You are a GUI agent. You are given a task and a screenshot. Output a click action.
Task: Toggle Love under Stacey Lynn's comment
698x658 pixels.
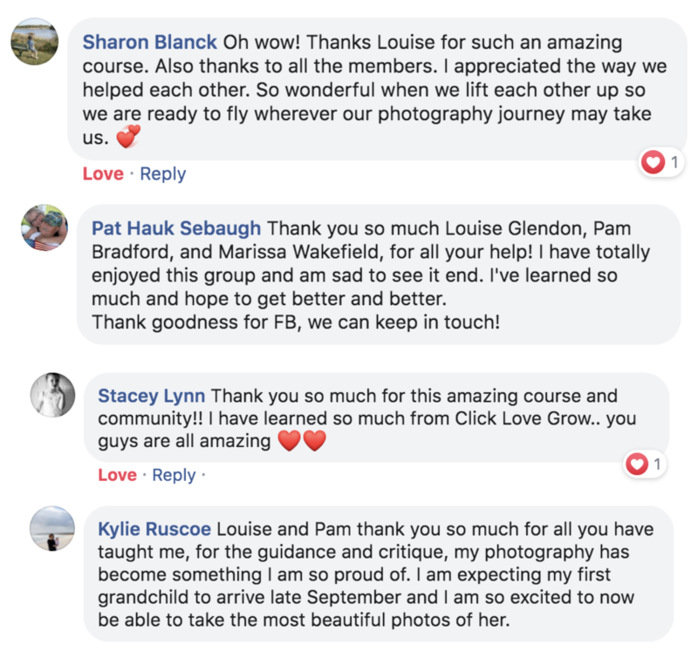(117, 475)
